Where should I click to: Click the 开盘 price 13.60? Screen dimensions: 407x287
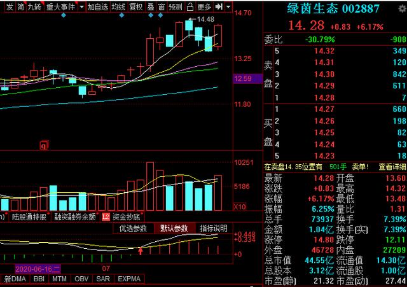(x=396, y=178)
